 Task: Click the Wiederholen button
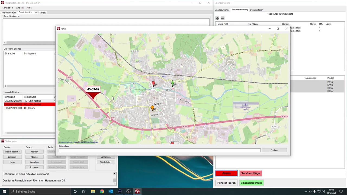(x=105, y=162)
